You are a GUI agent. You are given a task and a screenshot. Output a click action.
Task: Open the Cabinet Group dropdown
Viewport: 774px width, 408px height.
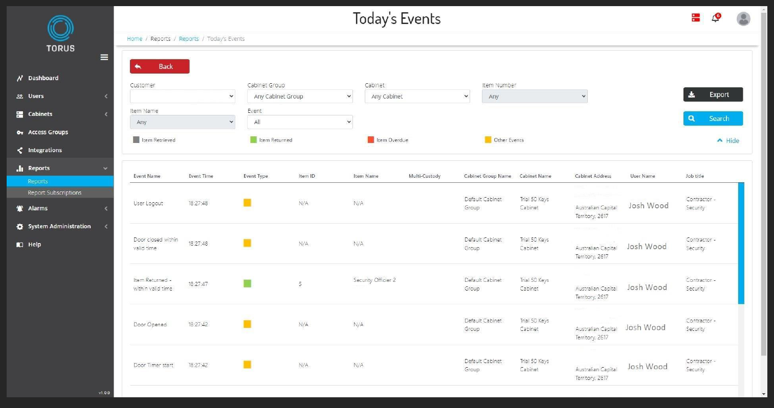300,97
